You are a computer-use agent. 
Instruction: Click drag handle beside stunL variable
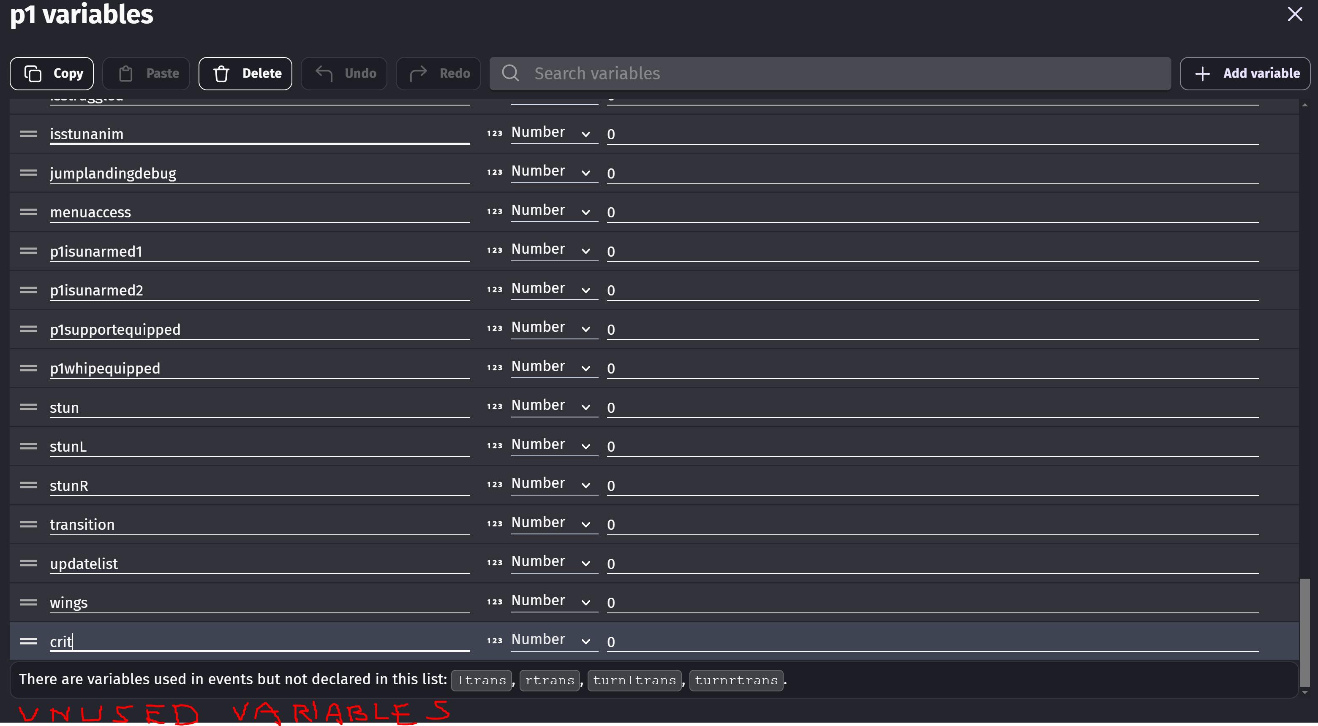[x=29, y=446]
